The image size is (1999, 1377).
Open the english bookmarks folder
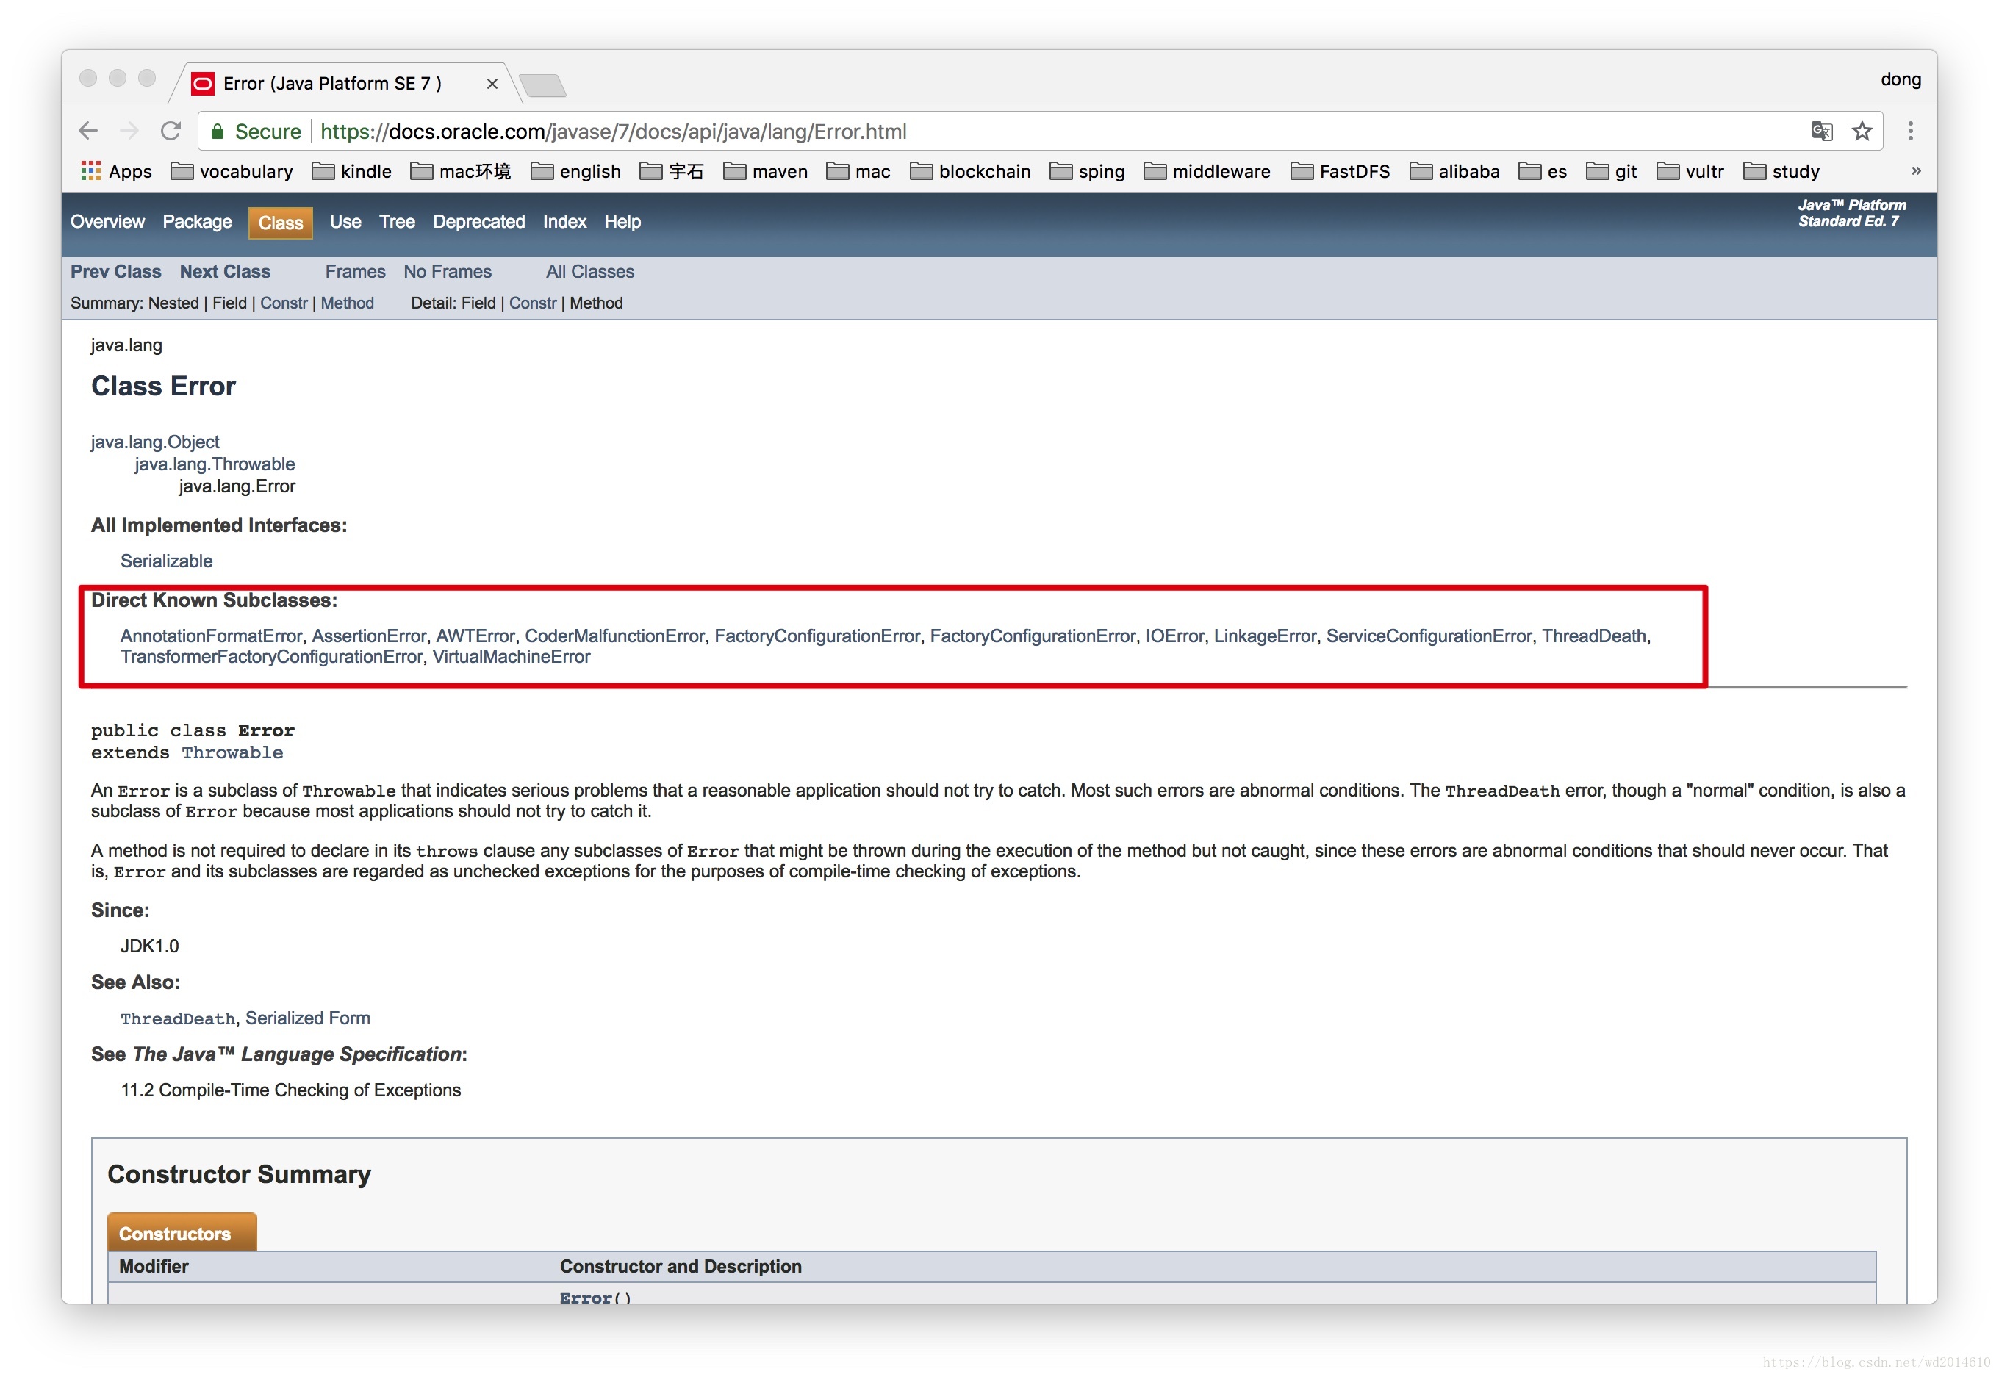pos(576,172)
